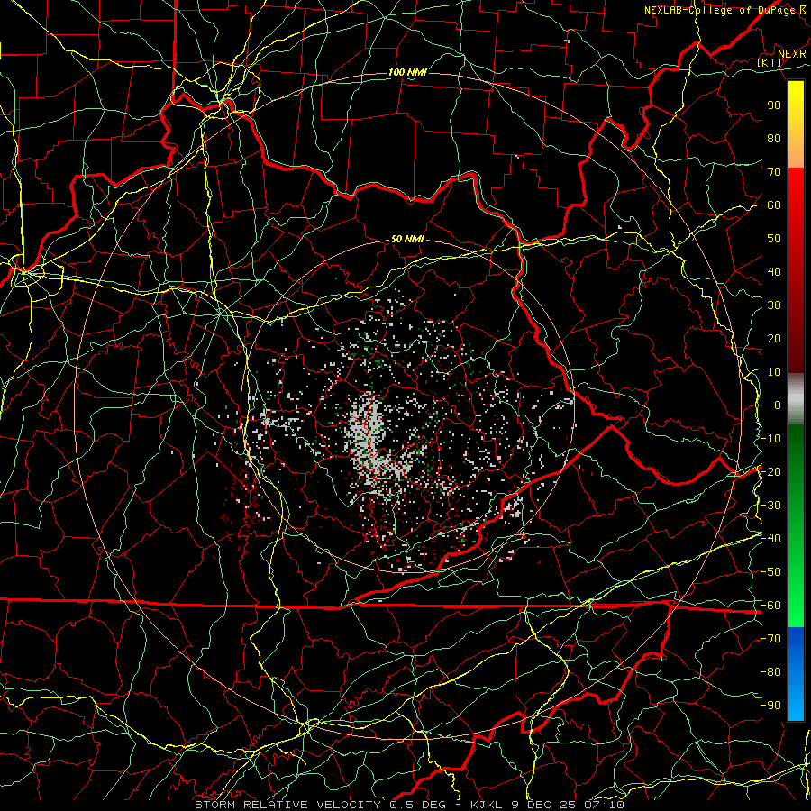Click the positive 50 scale value
811x811 pixels.
pos(774,239)
